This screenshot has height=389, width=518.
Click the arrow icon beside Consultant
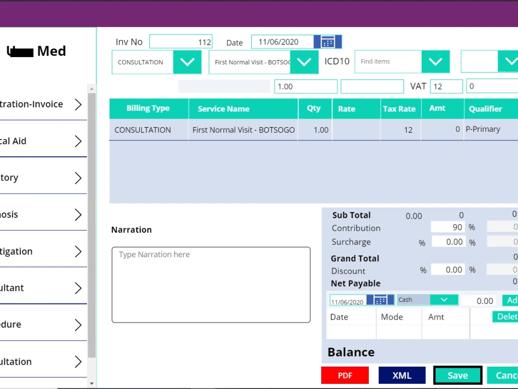tap(78, 287)
